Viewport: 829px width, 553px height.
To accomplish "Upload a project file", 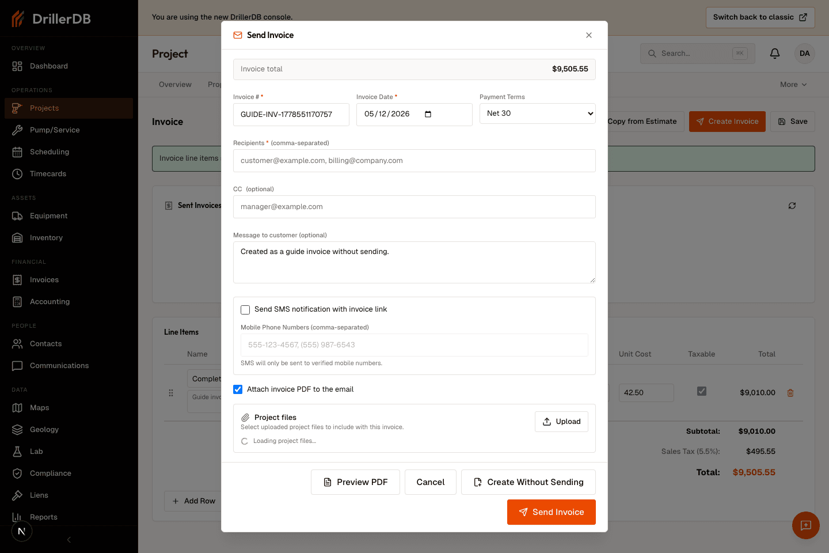I will [x=561, y=422].
